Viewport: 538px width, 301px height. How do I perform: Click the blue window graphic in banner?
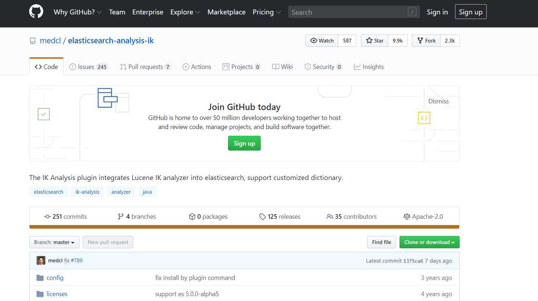coord(107,98)
